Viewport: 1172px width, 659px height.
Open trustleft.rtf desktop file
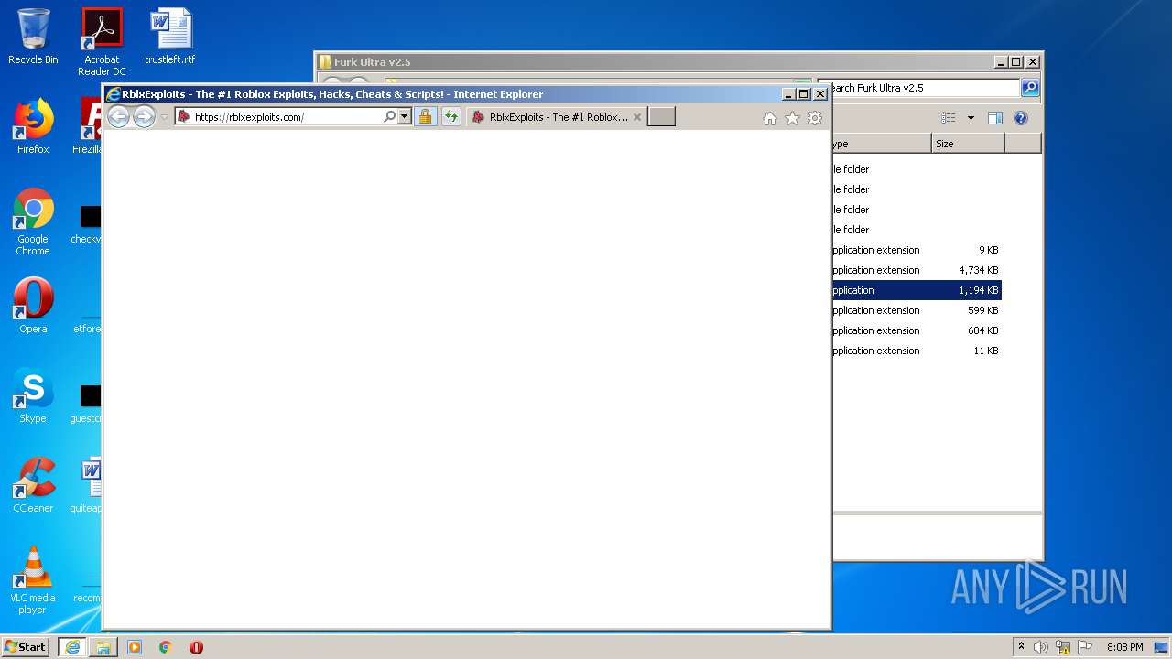170,37
